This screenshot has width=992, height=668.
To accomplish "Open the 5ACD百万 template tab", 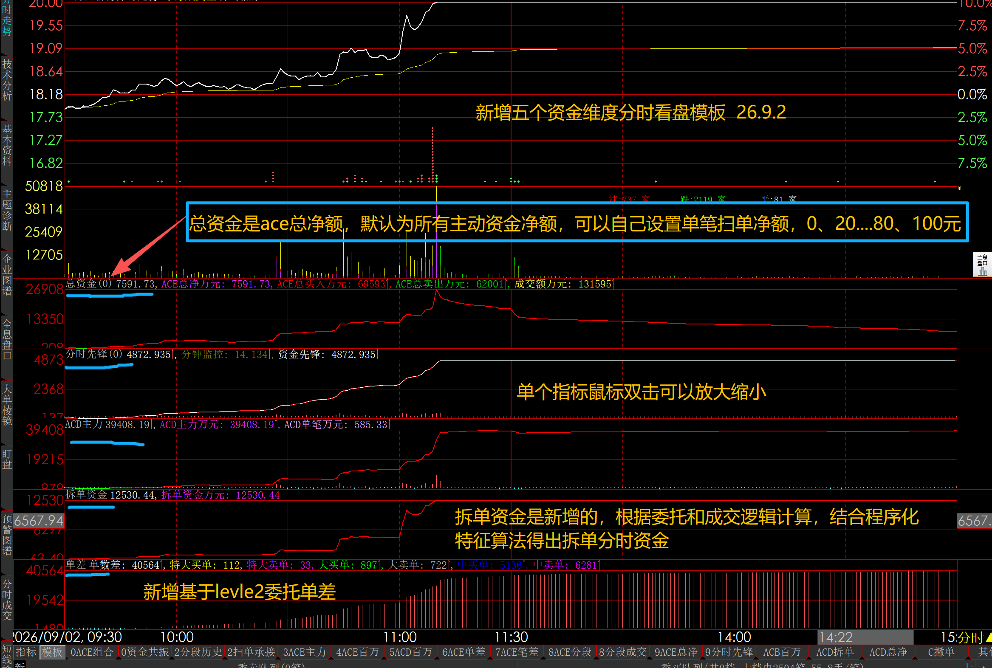I will coord(410,652).
